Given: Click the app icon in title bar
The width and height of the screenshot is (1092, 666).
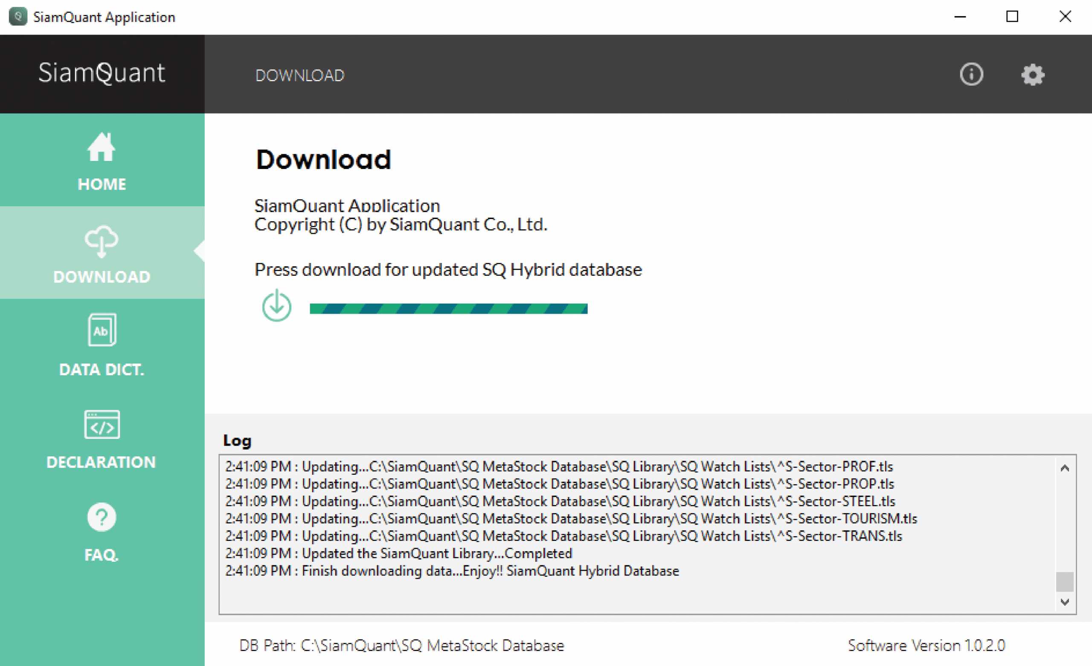Looking at the screenshot, I should pyautogui.click(x=18, y=17).
